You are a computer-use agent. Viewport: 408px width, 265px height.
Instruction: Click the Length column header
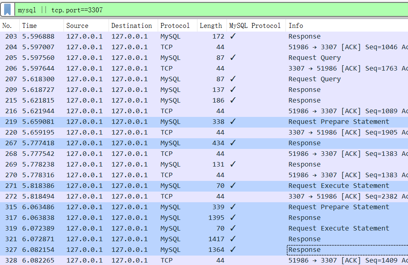click(x=211, y=25)
